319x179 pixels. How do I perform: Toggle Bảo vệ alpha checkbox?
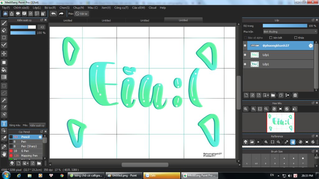[x=245, y=38]
